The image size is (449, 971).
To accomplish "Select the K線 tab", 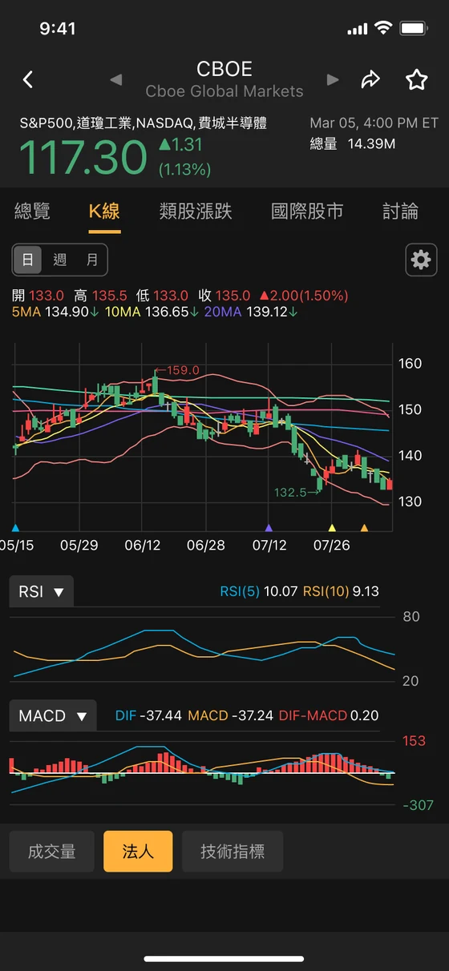I will pos(104,211).
